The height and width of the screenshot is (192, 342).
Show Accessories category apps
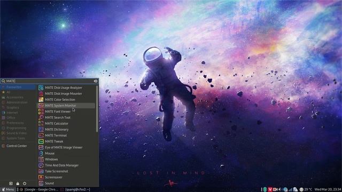tap(18, 97)
